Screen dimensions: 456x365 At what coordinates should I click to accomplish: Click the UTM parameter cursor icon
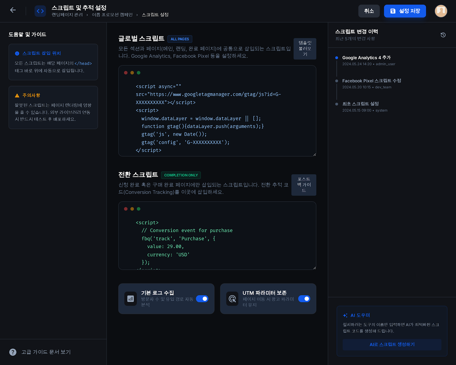232,299
